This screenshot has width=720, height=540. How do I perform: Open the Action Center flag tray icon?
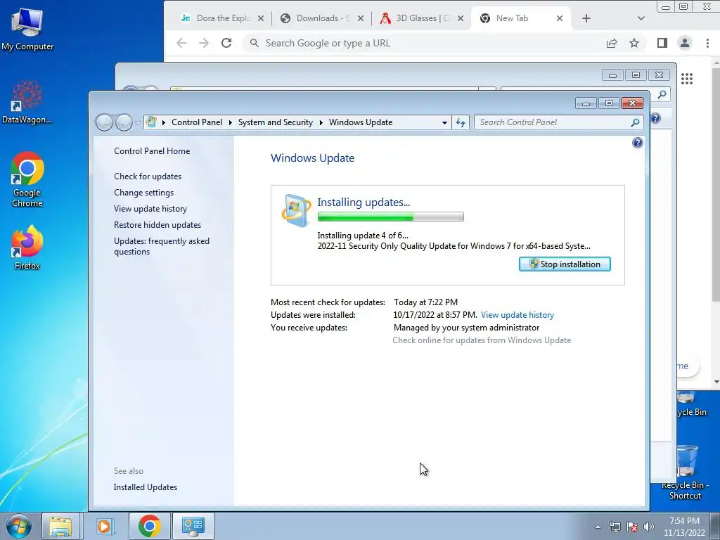[x=632, y=527]
